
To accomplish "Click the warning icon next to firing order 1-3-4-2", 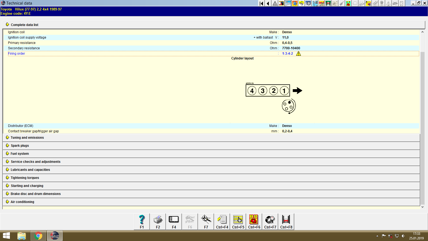I will click(299, 54).
